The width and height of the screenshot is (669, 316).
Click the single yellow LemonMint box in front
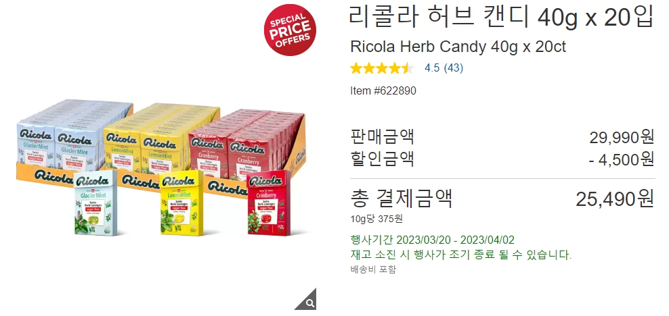pyautogui.click(x=181, y=202)
